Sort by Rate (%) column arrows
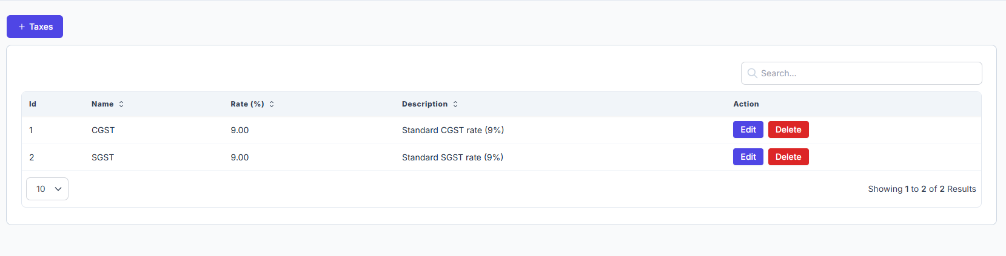This screenshot has width=1006, height=256. [x=272, y=104]
